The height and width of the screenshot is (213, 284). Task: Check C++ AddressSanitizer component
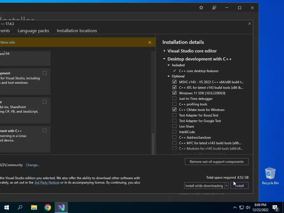click(x=174, y=137)
